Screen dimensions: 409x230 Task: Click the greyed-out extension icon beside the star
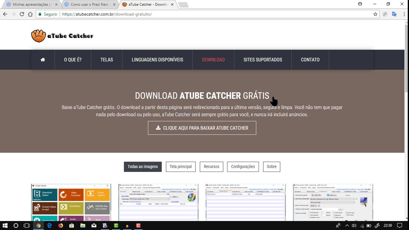(x=385, y=14)
